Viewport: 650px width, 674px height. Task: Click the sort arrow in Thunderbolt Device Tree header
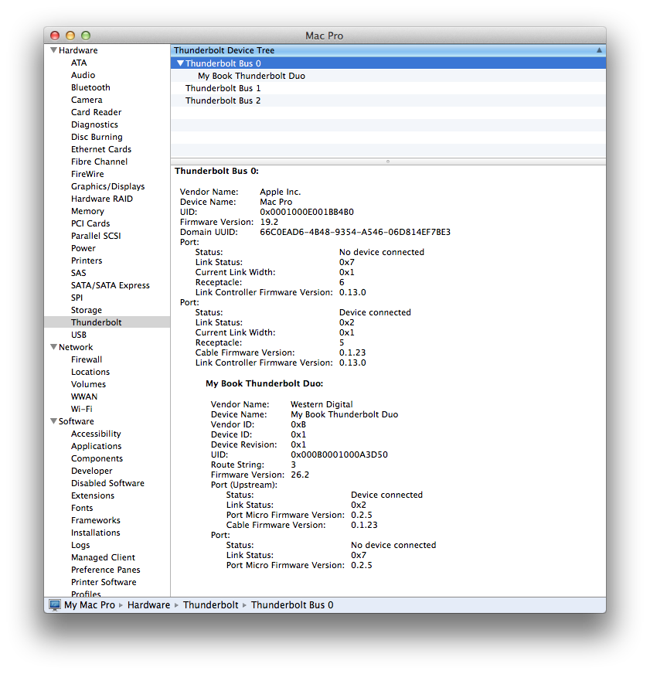point(599,50)
